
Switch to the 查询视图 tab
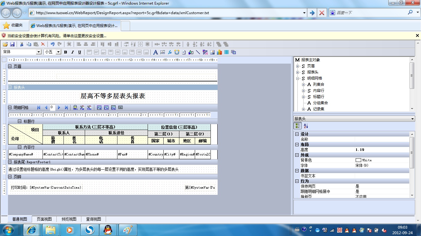[x=93, y=219]
